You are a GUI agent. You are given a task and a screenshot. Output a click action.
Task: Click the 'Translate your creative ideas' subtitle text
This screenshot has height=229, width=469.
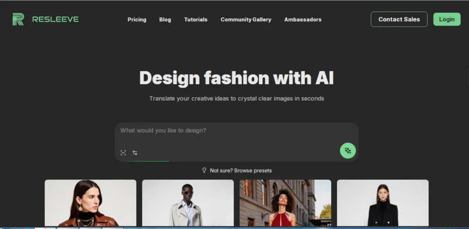237,99
